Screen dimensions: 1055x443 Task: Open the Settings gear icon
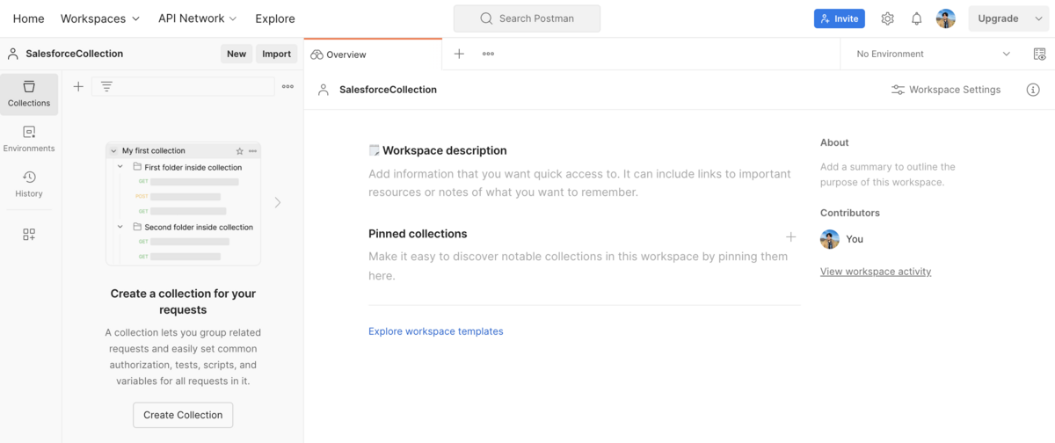point(888,18)
